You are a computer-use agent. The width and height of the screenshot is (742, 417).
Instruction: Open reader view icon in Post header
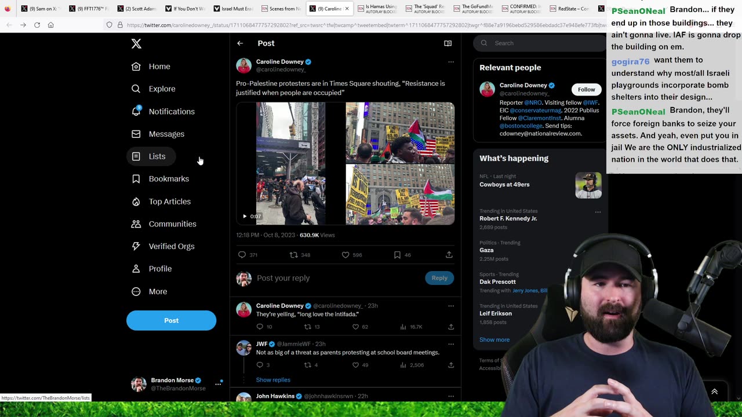pyautogui.click(x=448, y=43)
